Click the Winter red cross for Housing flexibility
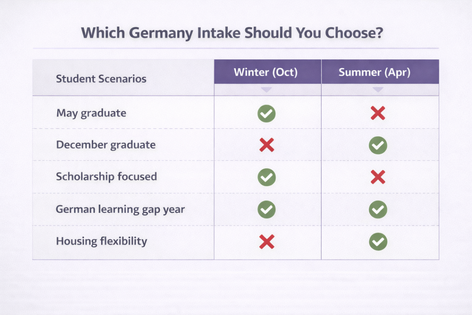The height and width of the screenshot is (315, 472). tap(266, 241)
